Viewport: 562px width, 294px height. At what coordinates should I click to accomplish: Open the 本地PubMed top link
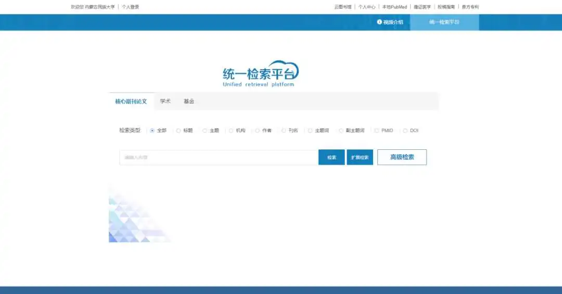[x=394, y=7]
